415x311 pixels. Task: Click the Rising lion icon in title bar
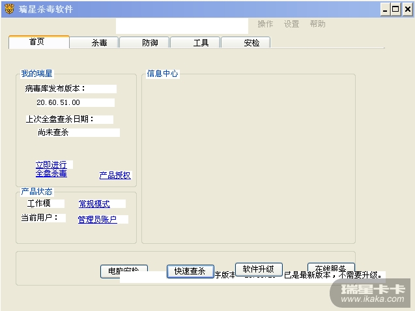[8, 8]
